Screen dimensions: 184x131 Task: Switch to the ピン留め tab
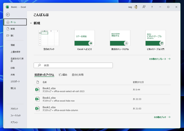pyautogui.click(x=63, y=75)
